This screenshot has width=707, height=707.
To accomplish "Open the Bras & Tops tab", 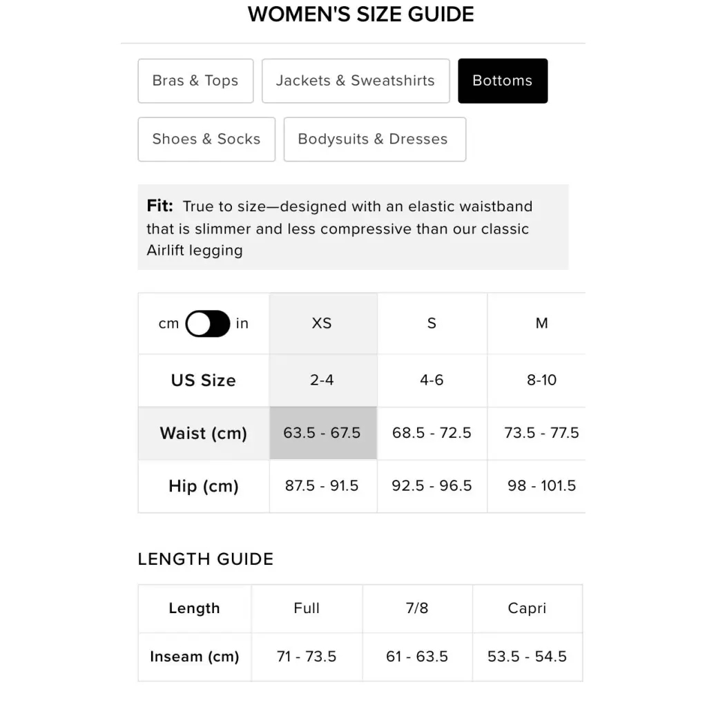I will pos(195,81).
